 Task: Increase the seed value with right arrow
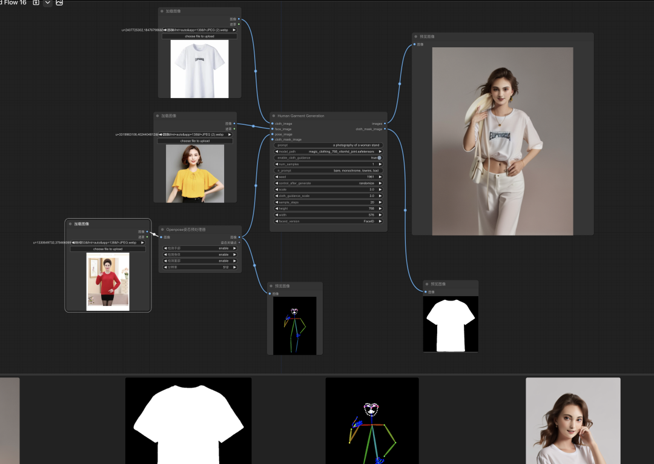coord(380,177)
